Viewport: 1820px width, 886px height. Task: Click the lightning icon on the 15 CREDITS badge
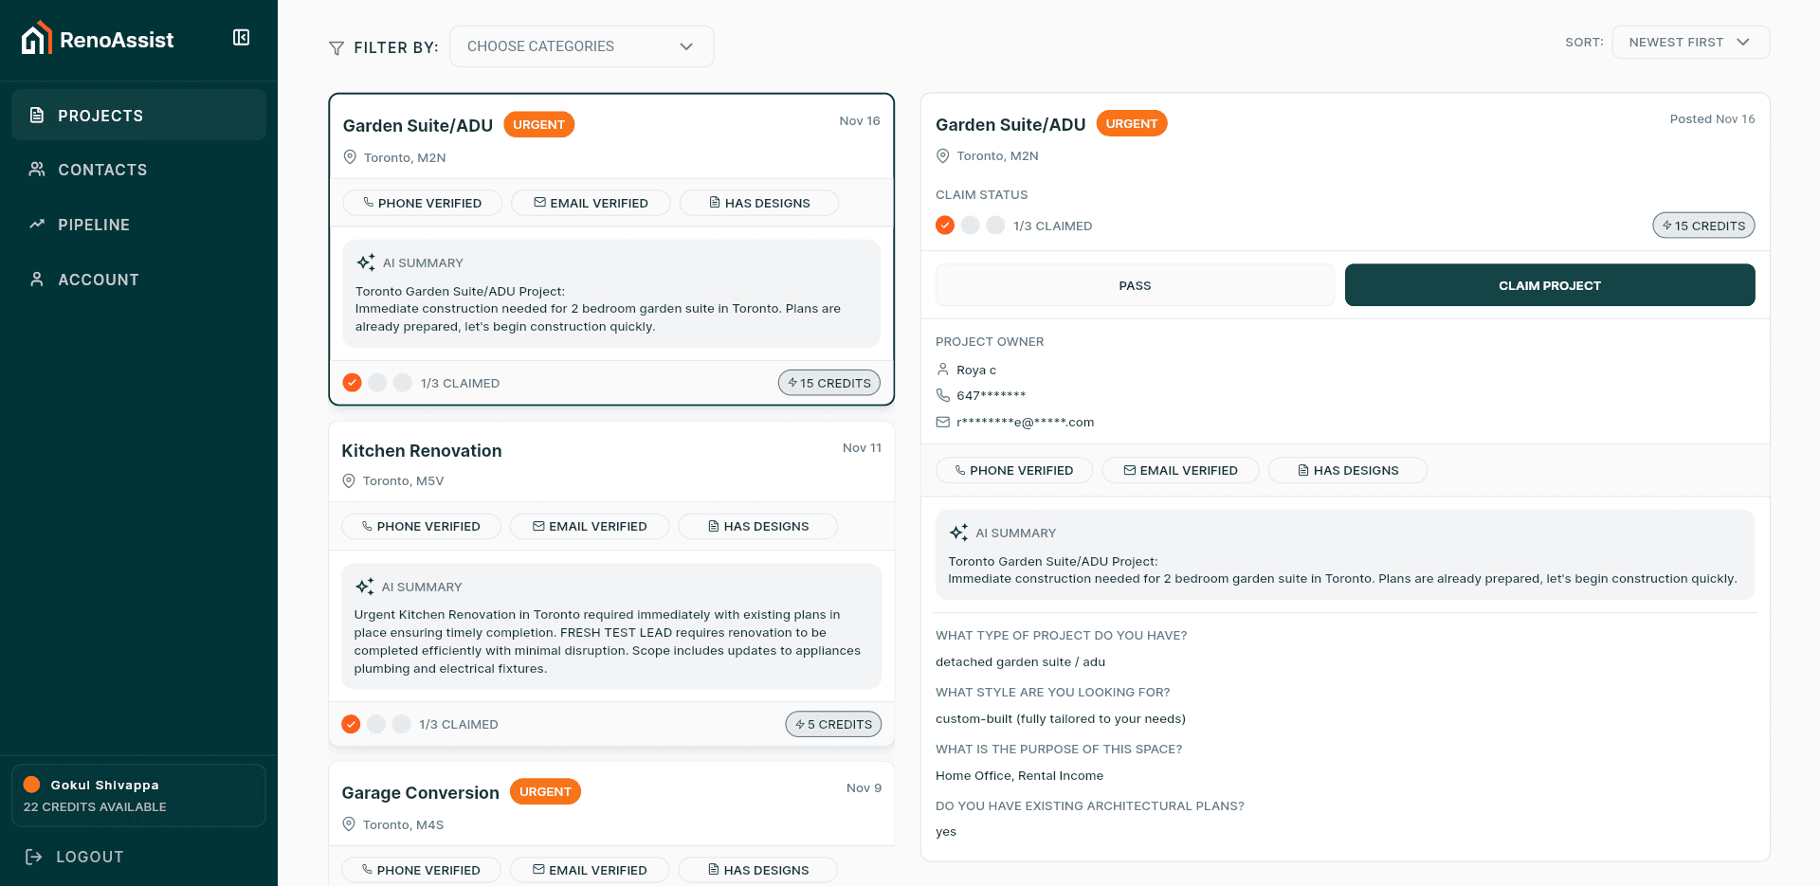click(x=792, y=383)
